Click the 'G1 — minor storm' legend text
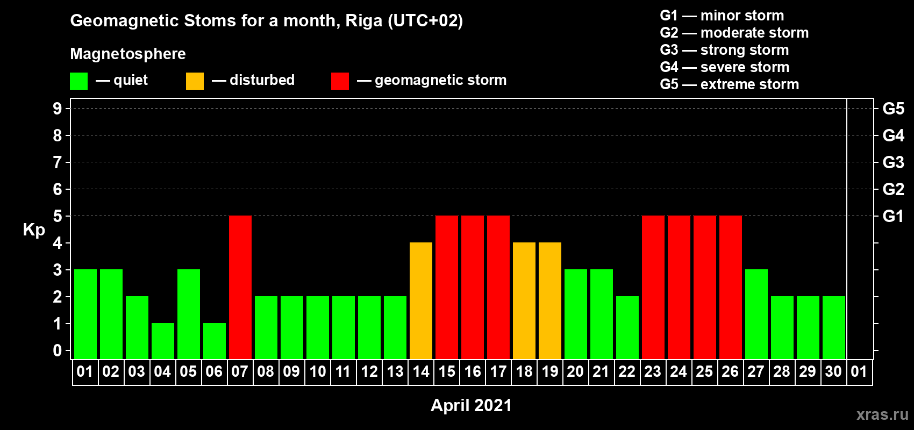Viewport: 914px width, 430px height. pos(722,16)
